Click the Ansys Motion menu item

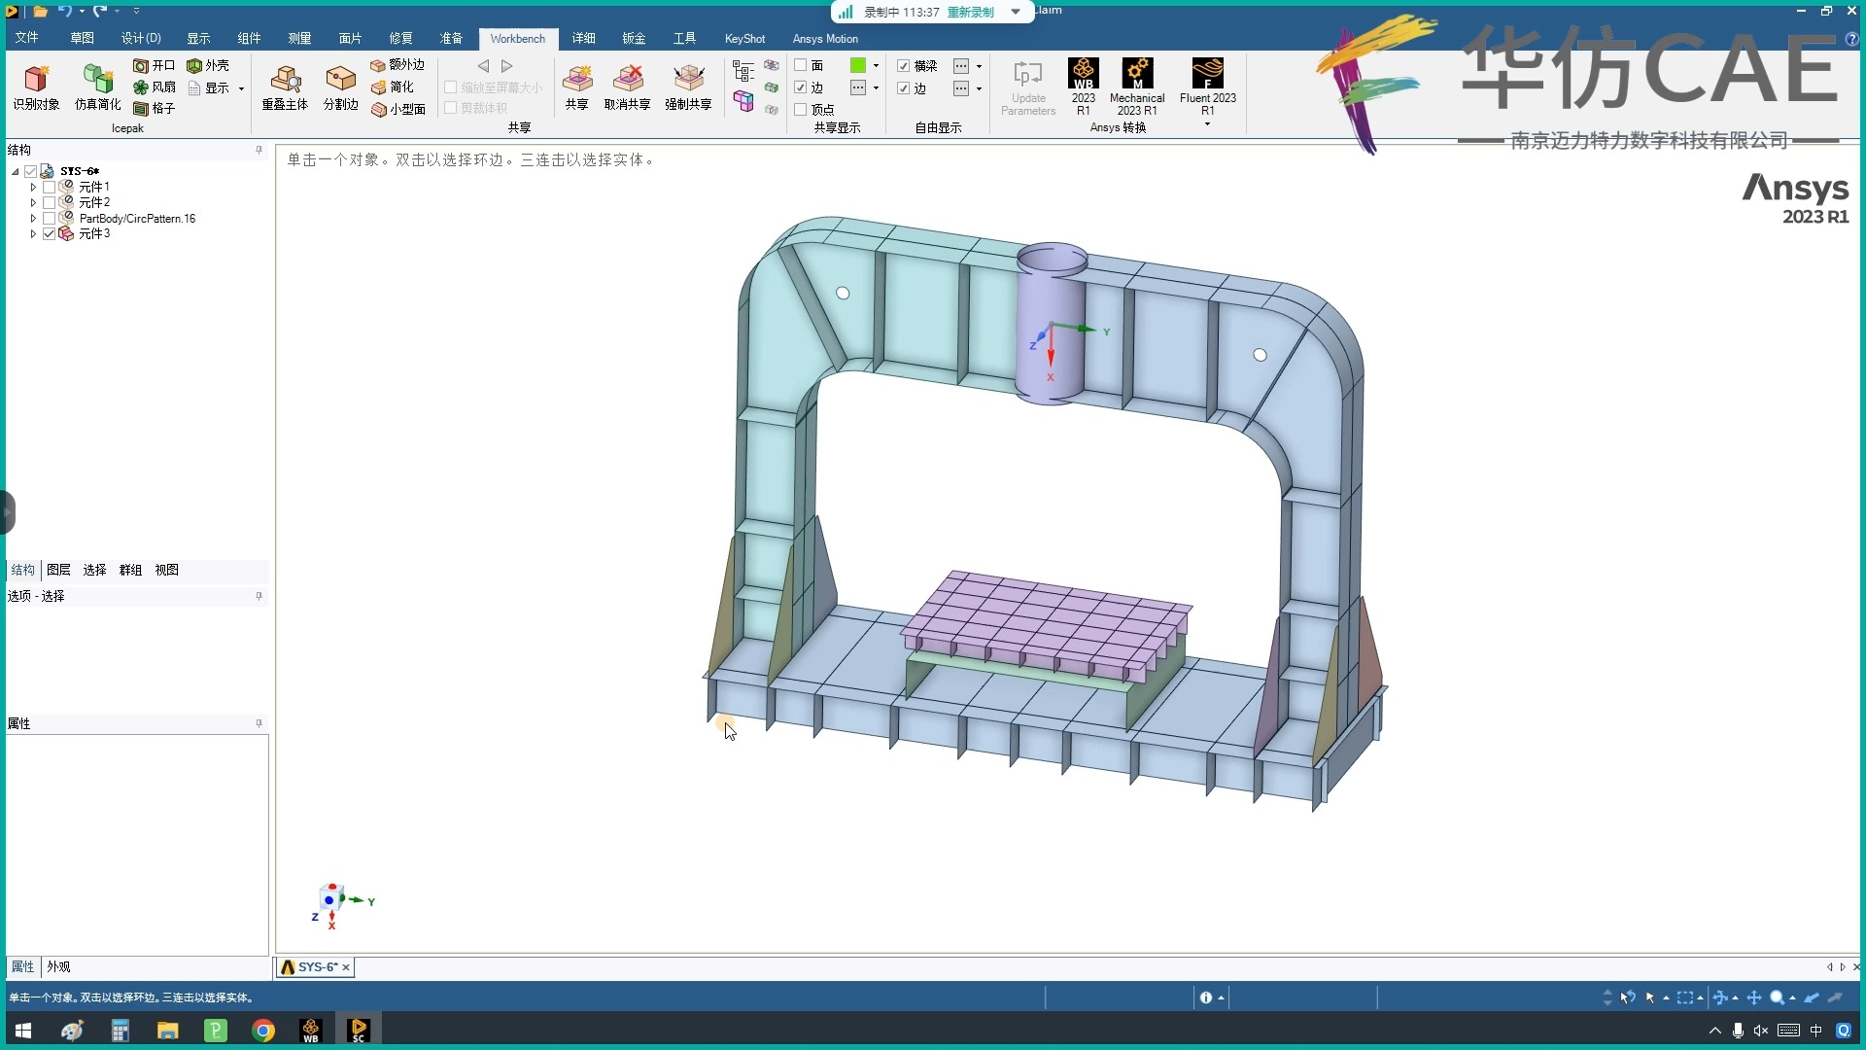827,37
